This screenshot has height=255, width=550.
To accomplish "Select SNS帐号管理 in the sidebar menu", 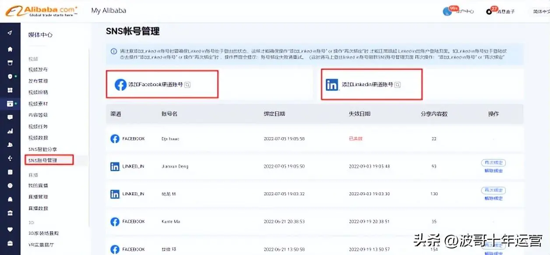I will point(43,160).
